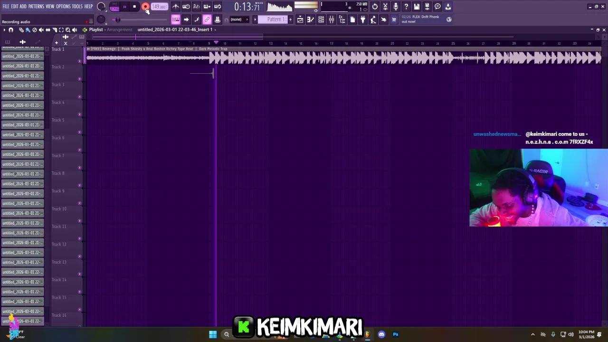Click the tempo 149 display

159,7
